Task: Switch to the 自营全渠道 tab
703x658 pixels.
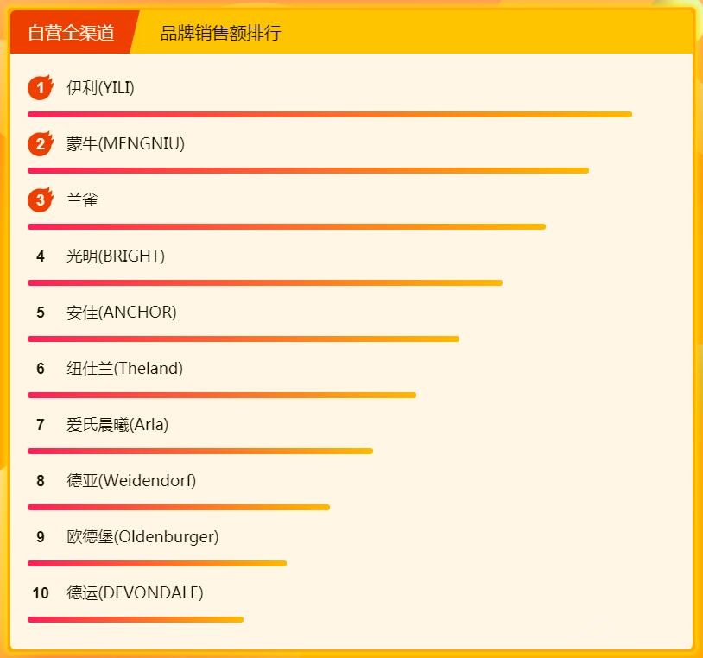Action: click(x=72, y=33)
